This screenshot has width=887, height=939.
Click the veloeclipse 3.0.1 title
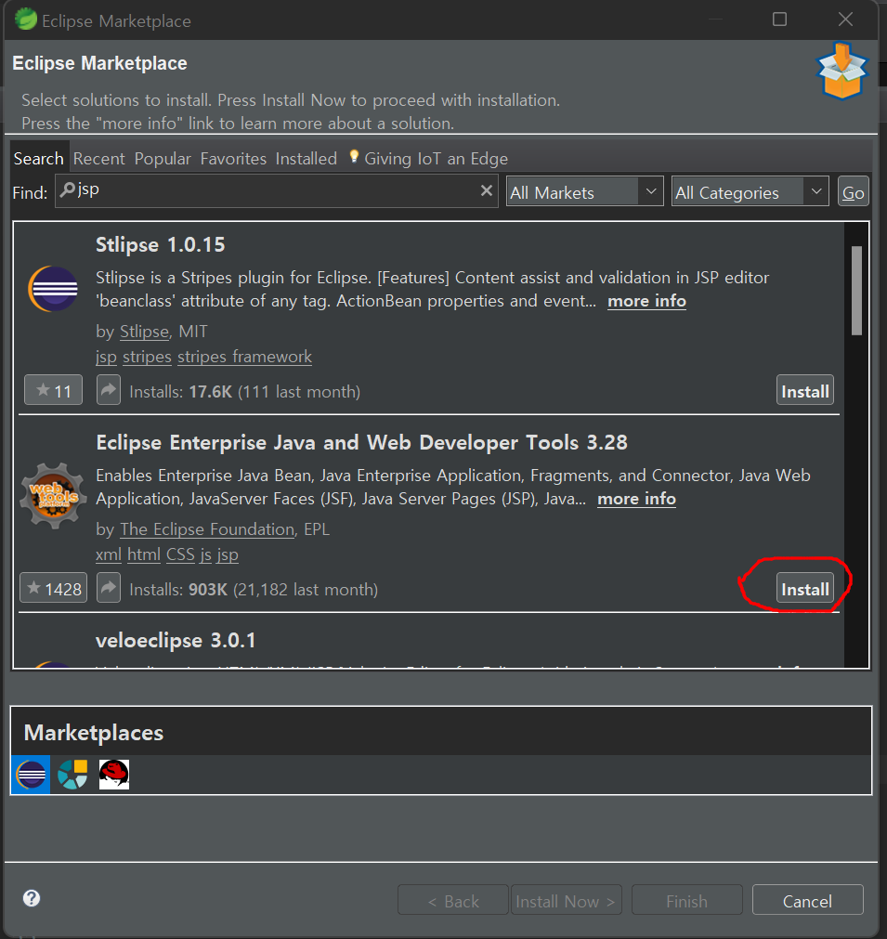click(x=176, y=641)
